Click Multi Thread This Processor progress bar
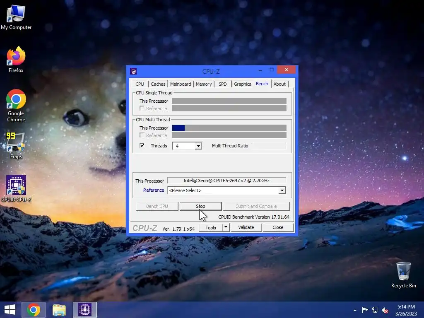The image size is (424, 318). [229, 128]
